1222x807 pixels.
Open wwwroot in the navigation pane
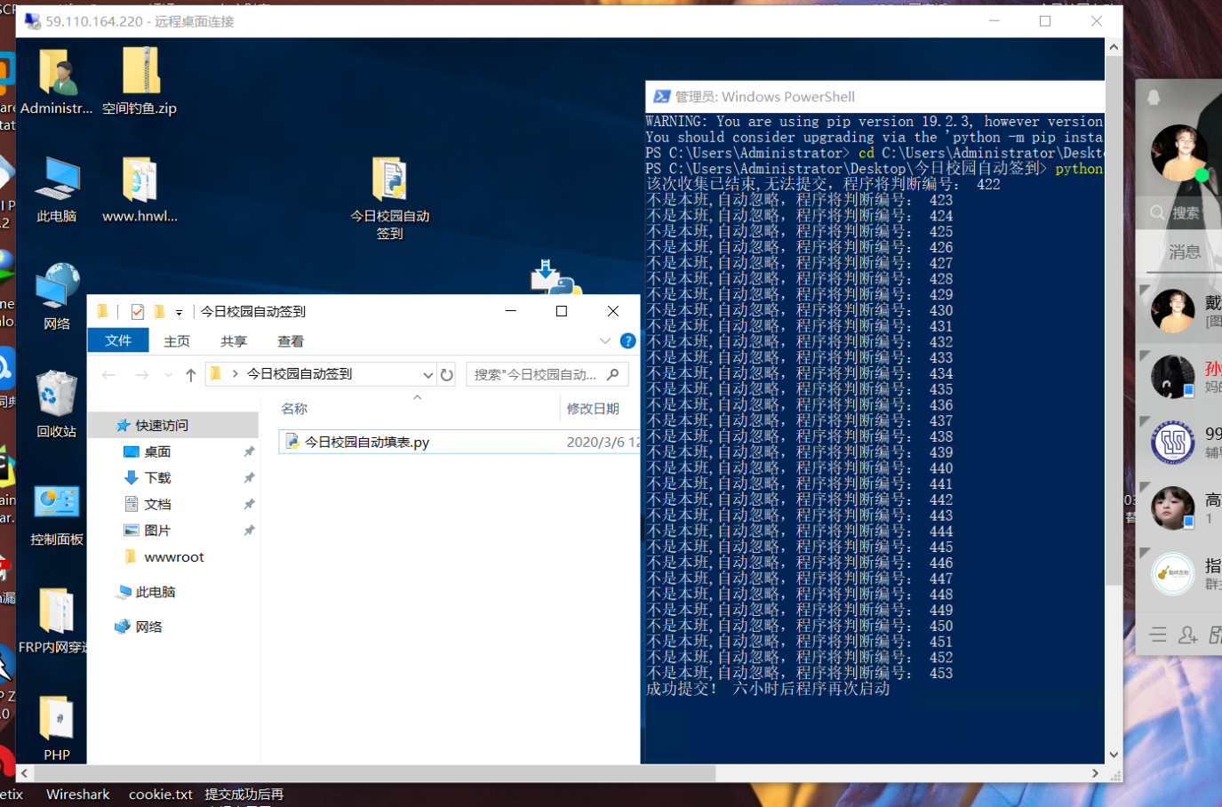click(173, 557)
